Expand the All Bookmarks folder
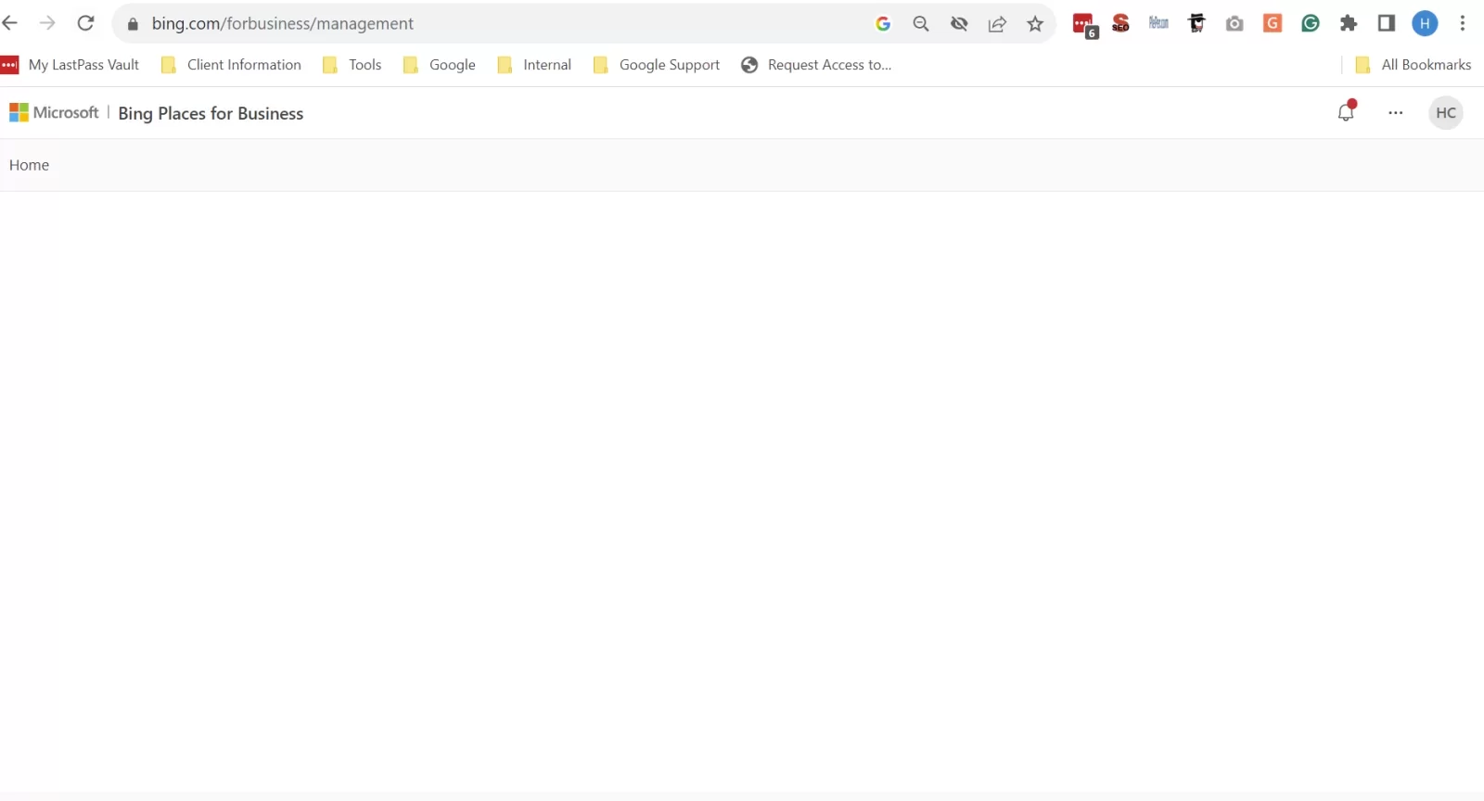 [1414, 65]
